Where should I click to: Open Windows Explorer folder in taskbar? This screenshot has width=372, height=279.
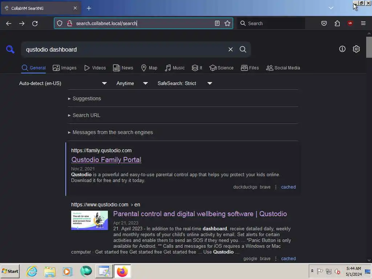[x=49, y=271]
